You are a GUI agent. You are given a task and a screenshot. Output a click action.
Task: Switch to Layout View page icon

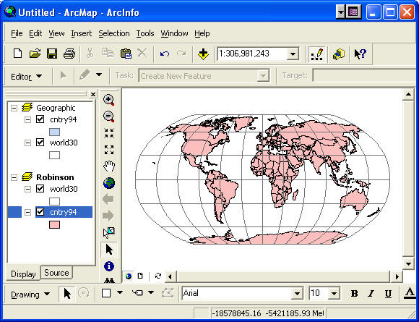140,276
